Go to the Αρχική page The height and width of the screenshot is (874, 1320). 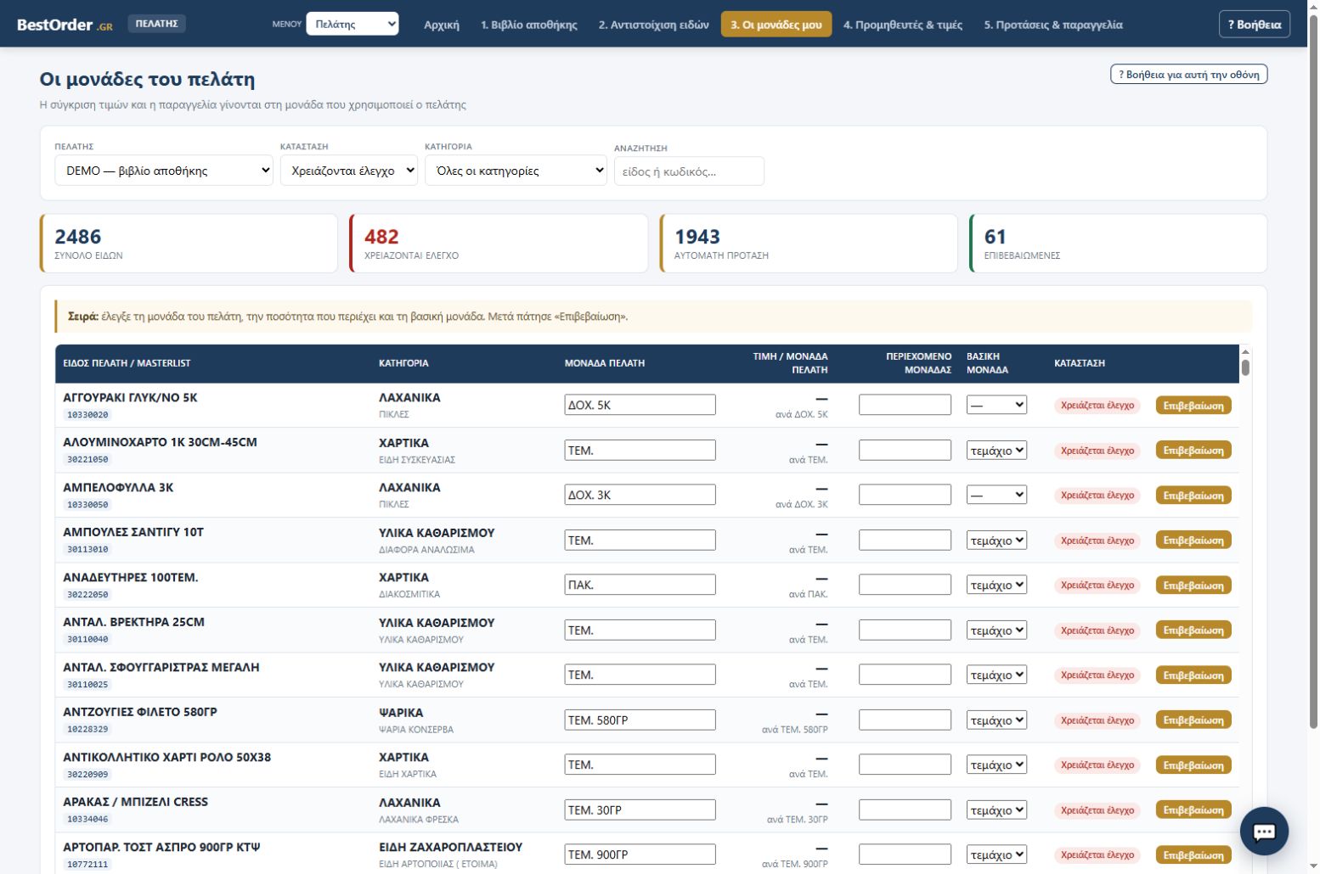442,25
